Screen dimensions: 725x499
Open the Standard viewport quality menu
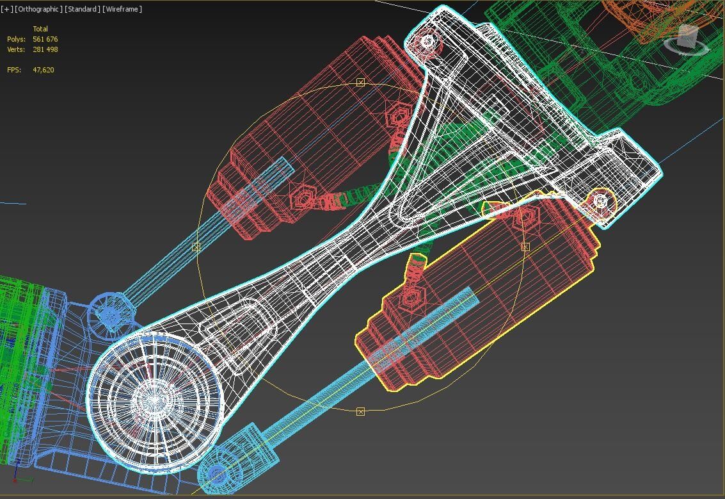click(x=83, y=9)
